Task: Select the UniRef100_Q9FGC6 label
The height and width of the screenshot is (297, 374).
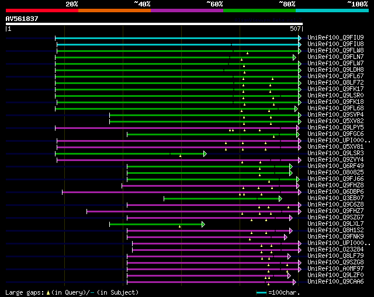Action: (335, 134)
